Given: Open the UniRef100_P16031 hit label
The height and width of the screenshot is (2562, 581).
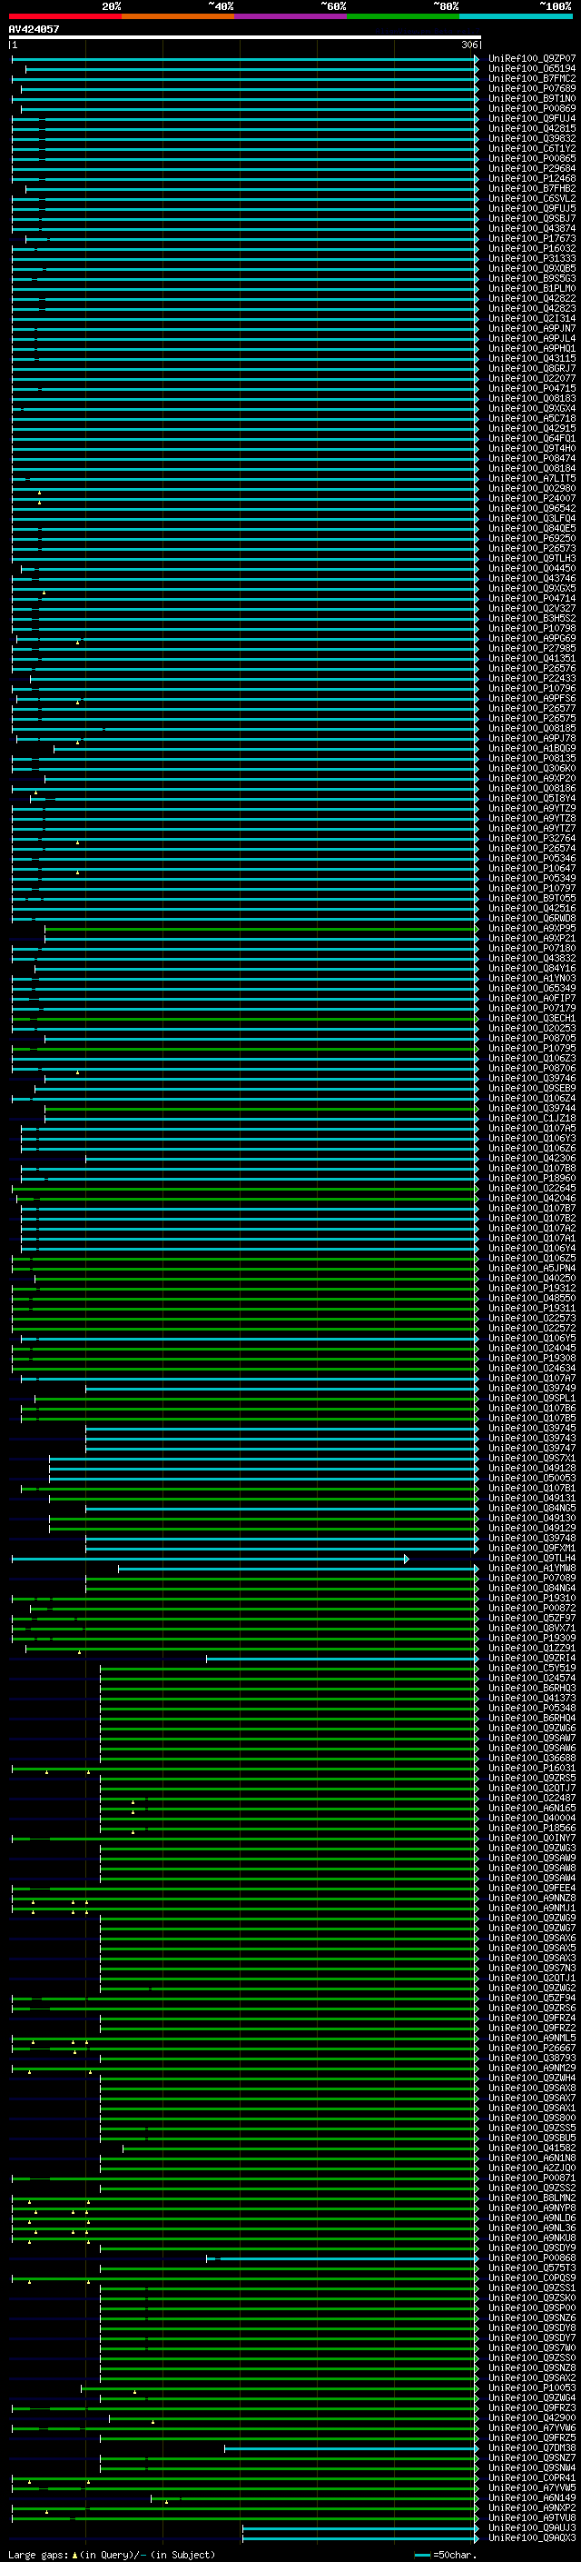Looking at the screenshot, I should click(531, 1769).
